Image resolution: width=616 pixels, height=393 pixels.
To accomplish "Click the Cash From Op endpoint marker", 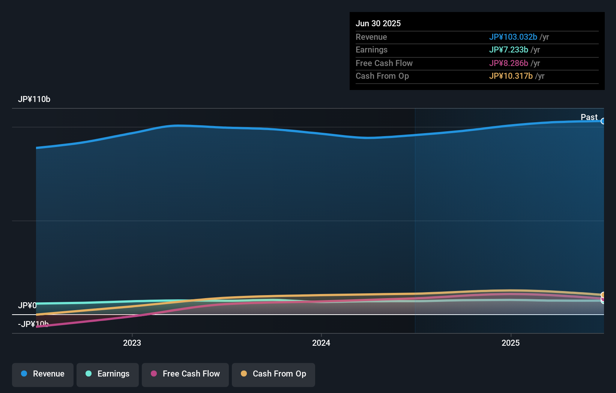I will 603,295.
